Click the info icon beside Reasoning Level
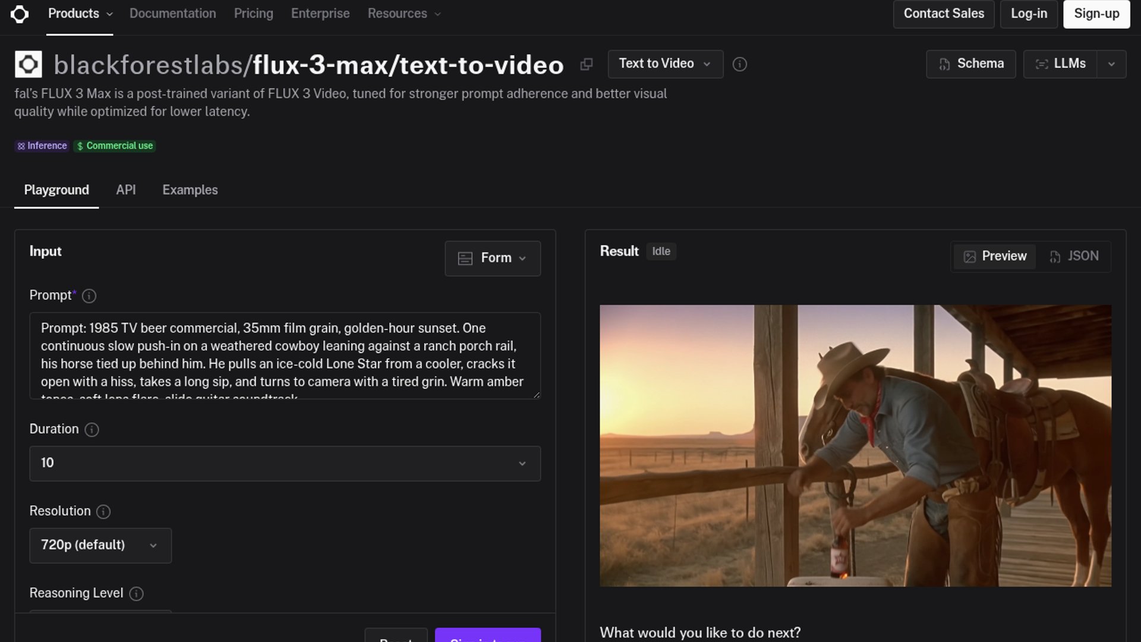Viewport: 1141px width, 642px height. [136, 594]
